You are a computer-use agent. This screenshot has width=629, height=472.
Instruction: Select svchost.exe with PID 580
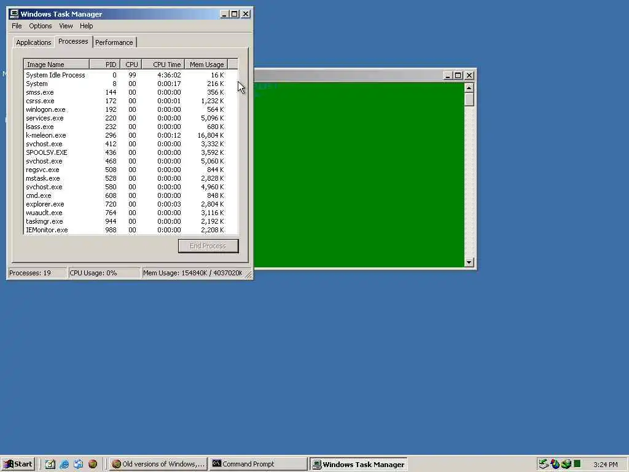[x=131, y=187]
